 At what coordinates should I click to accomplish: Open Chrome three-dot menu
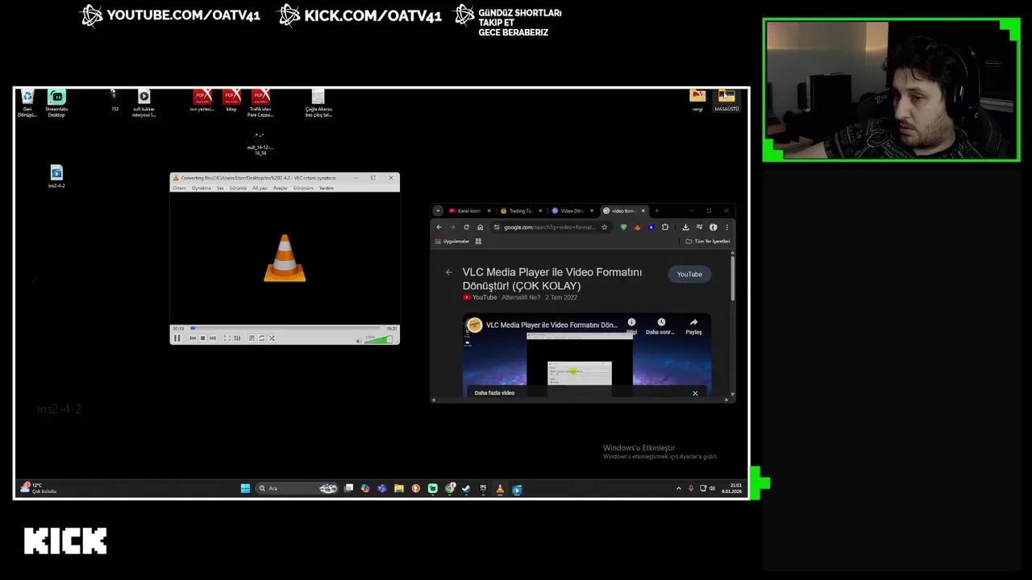pyautogui.click(x=726, y=227)
